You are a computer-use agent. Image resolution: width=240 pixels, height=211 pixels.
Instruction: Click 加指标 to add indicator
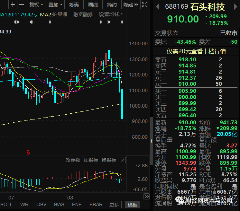91,160
